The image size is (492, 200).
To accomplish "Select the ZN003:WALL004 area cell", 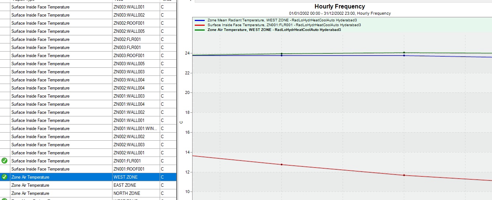I will (136, 80).
